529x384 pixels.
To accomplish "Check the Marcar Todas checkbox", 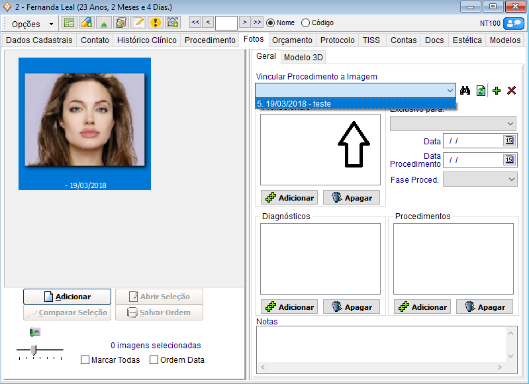I will coord(85,360).
